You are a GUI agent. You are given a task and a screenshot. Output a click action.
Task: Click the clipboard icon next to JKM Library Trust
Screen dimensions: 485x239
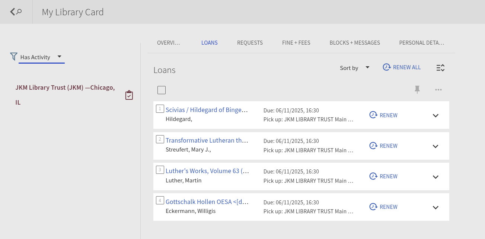pos(129,95)
